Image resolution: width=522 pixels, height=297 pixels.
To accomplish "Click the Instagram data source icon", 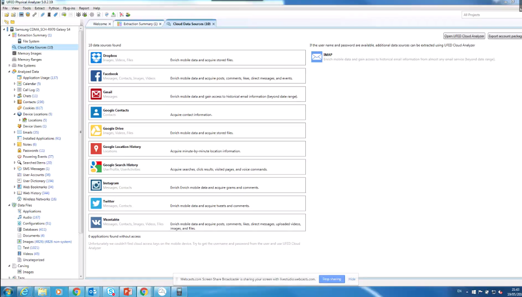I will [x=96, y=185].
